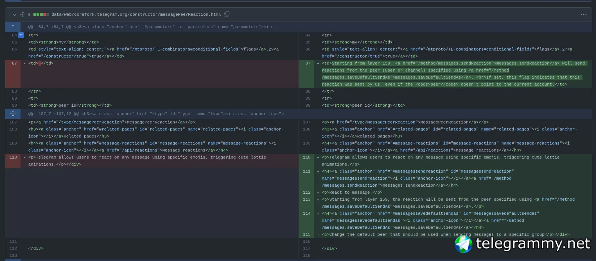
Task: Click the expand all lines icon in file header
Action: 23,15
